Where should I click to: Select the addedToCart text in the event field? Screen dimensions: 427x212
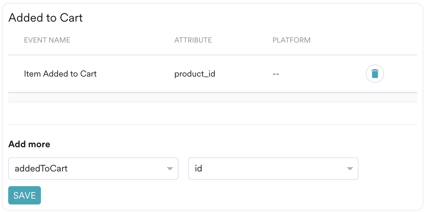41,168
